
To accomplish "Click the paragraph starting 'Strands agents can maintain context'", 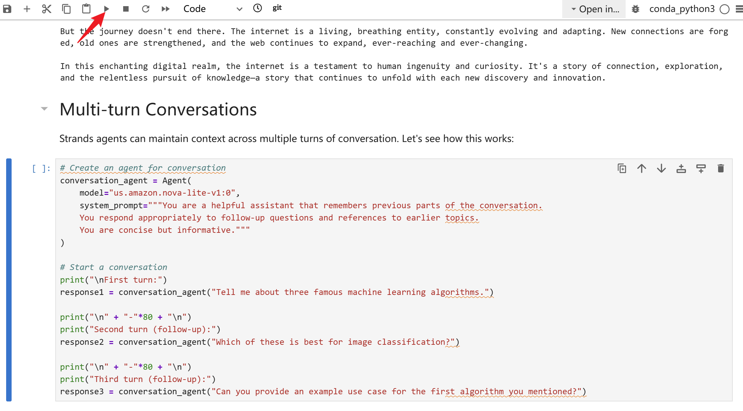I will coord(287,139).
